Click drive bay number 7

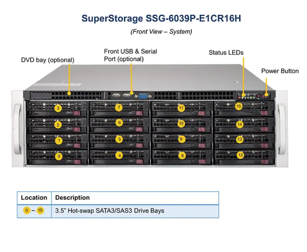pyautogui.click(x=119, y=107)
